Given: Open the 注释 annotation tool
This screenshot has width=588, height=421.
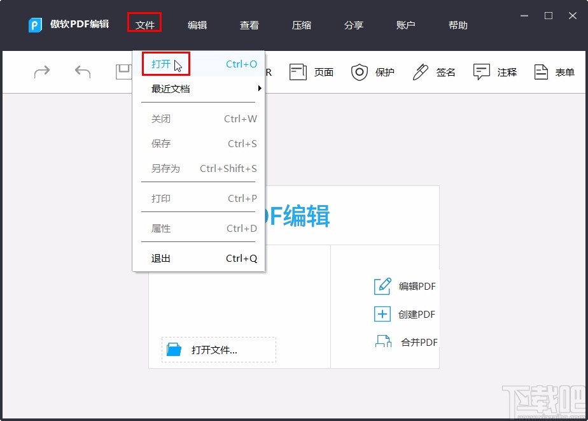Looking at the screenshot, I should 496,72.
